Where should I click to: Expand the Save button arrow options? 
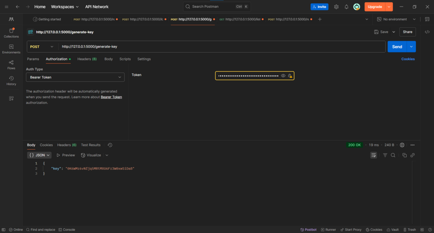393,32
